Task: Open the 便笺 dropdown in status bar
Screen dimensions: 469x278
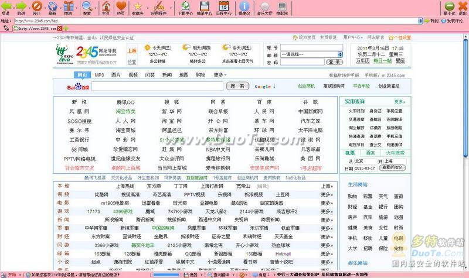Action: 201,274
